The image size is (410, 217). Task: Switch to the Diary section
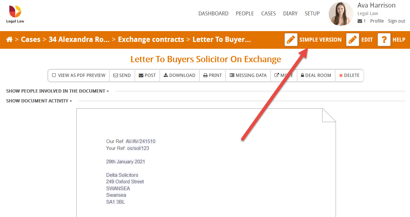tap(290, 13)
